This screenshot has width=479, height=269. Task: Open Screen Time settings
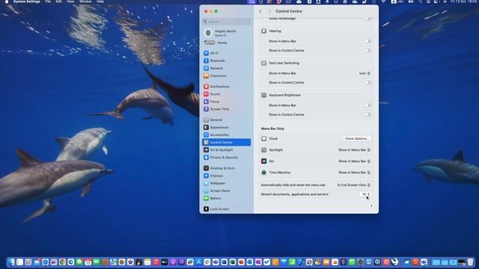pyautogui.click(x=226, y=109)
